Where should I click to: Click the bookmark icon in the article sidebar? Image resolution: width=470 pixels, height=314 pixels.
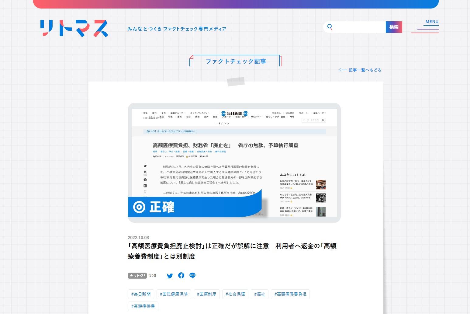coord(145,192)
